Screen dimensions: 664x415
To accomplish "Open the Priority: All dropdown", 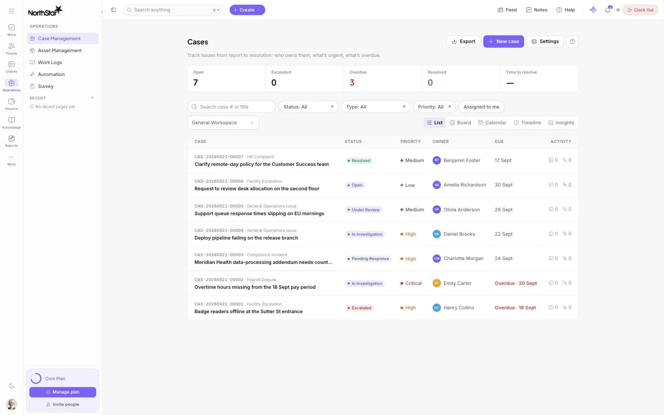I will click(x=434, y=107).
